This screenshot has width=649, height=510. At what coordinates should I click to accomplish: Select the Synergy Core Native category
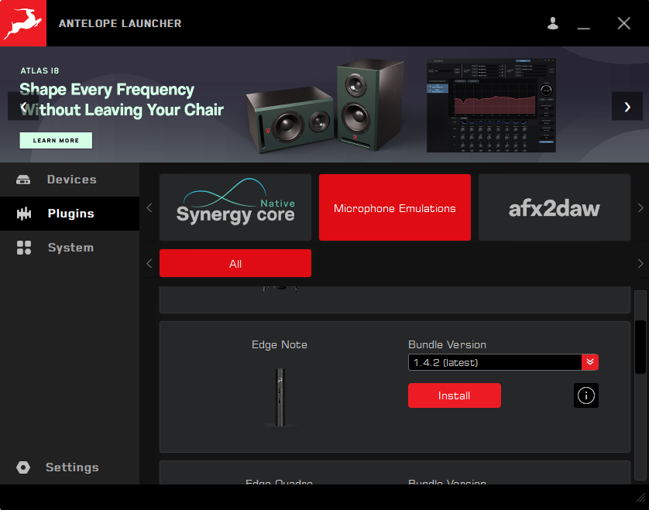tap(235, 207)
